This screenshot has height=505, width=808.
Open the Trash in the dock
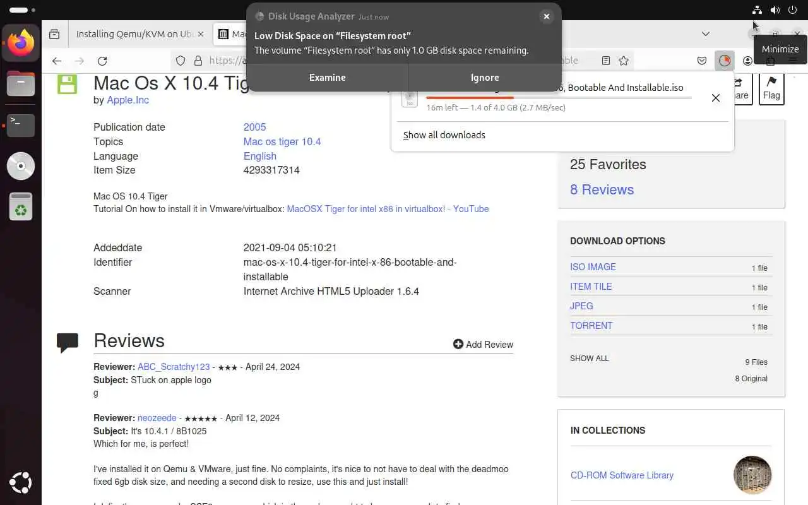(x=21, y=206)
